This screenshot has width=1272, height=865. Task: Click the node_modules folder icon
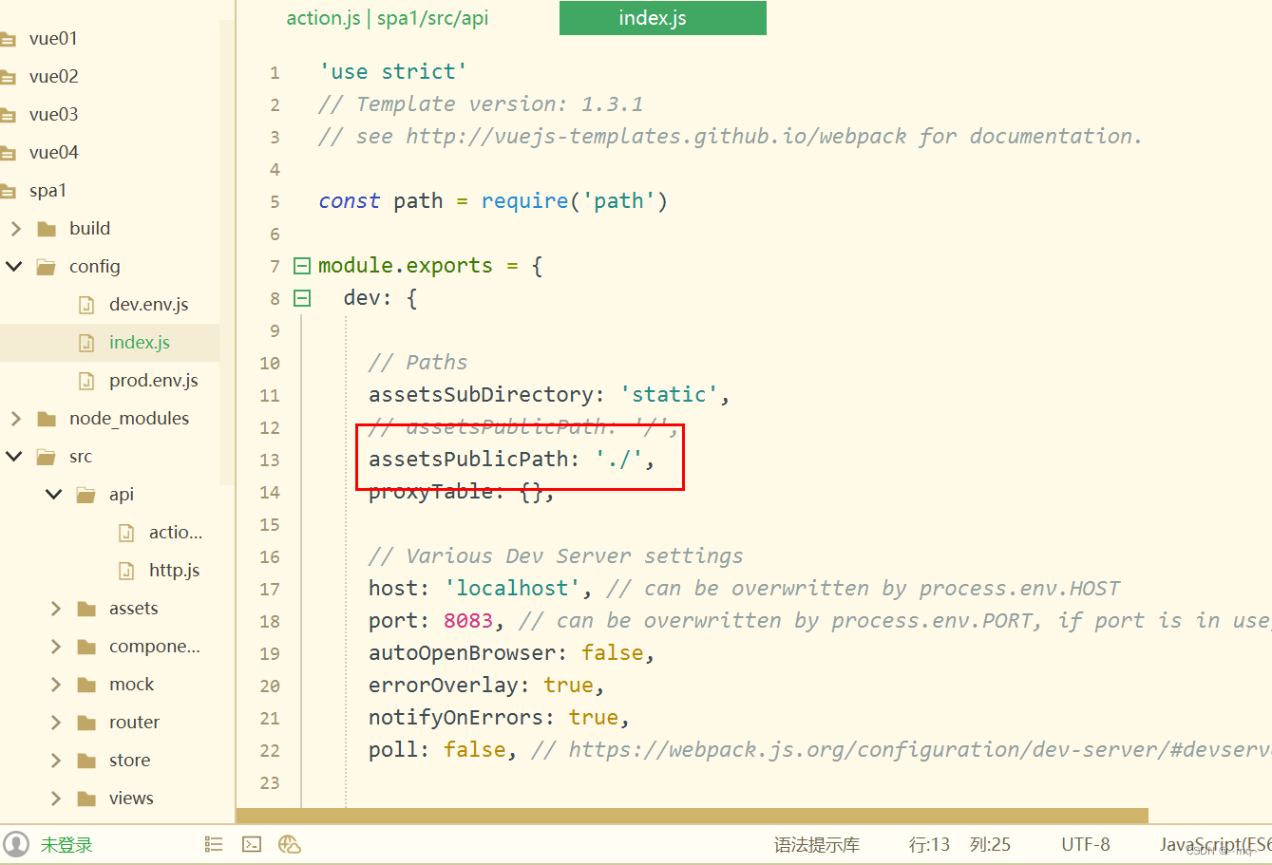pyautogui.click(x=47, y=419)
